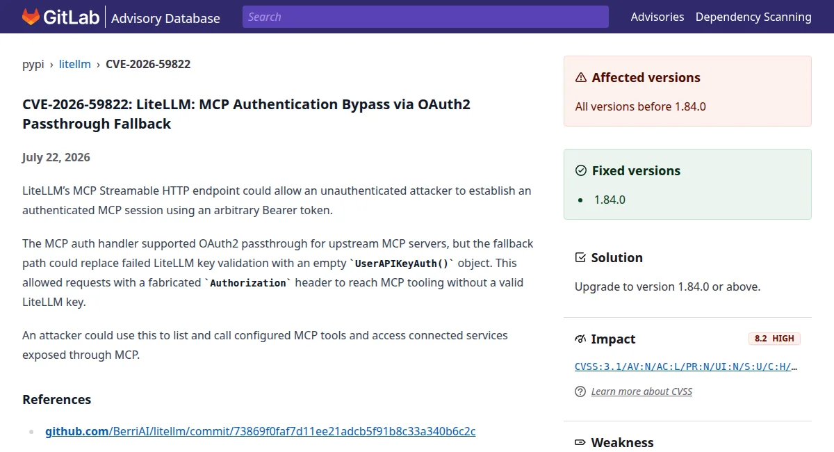Open the Advisories menu item
This screenshot has width=834, height=452.
[657, 17]
